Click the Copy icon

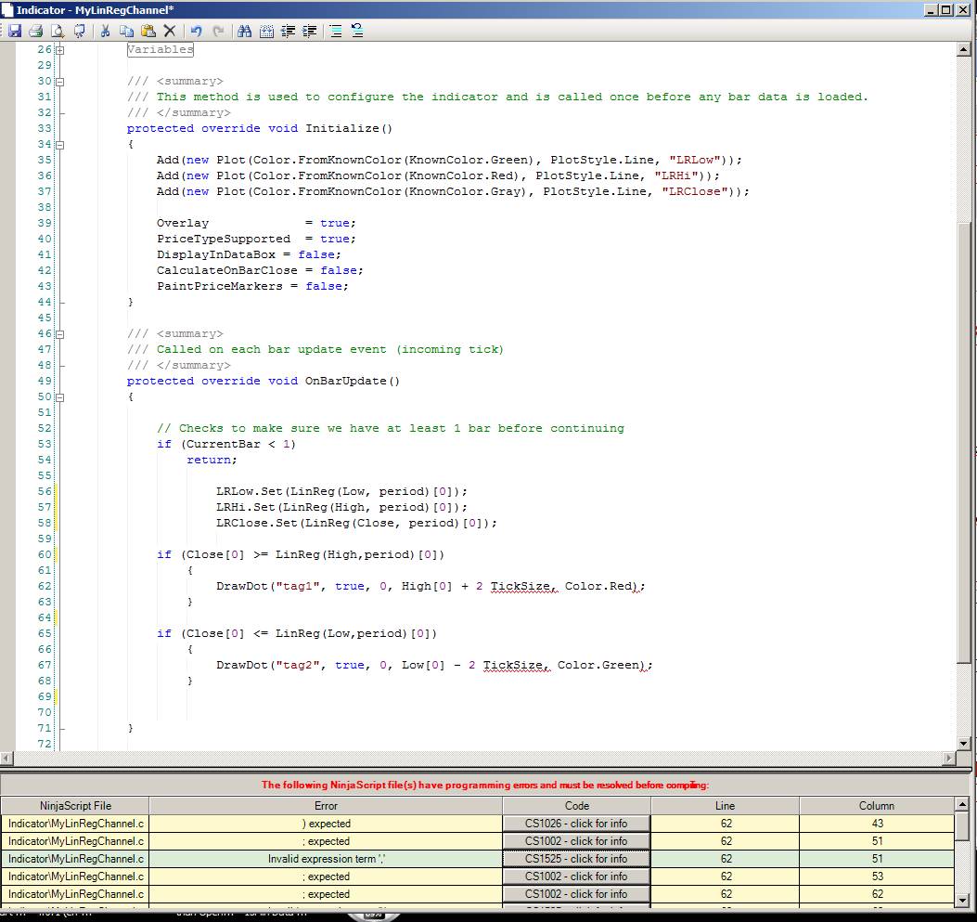126,31
